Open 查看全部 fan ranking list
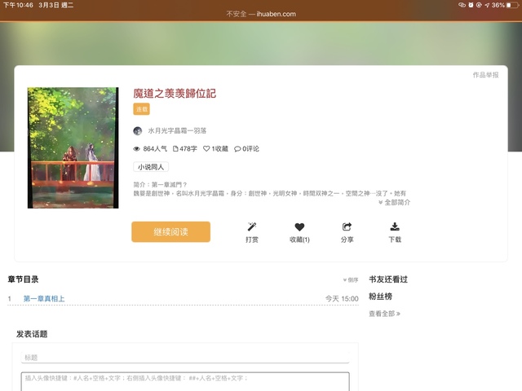 (384, 314)
